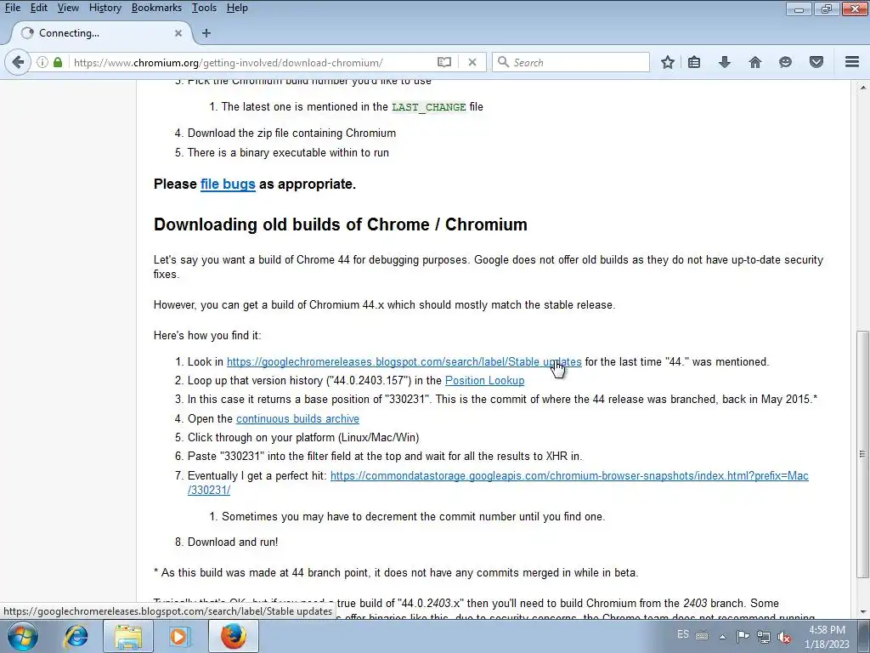Click text Click through on your platform (Linux/Mac/Win)
Image resolution: width=870 pixels, height=653 pixels.
pos(303,438)
